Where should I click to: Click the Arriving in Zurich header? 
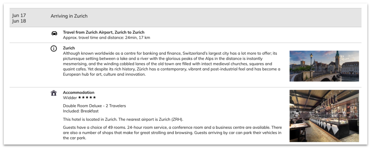(69, 16)
